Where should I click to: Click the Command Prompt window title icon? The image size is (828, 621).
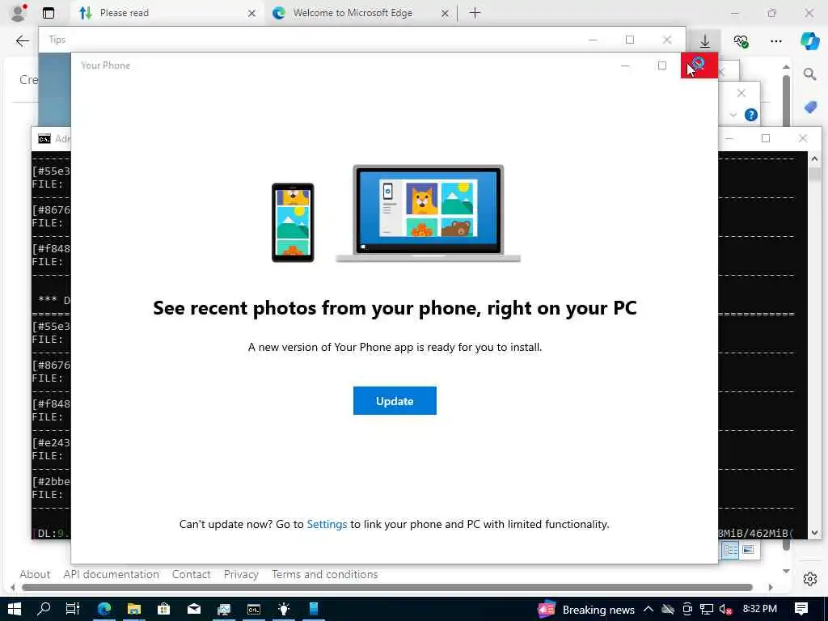pos(44,139)
